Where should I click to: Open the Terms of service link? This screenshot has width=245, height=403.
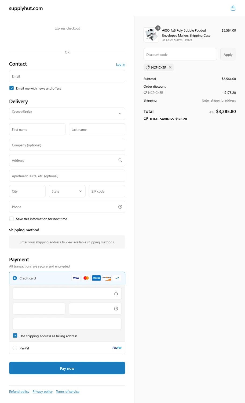click(x=68, y=391)
